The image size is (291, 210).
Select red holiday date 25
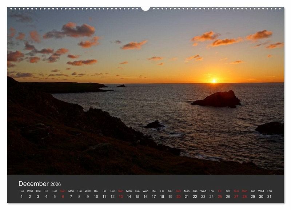(220, 197)
